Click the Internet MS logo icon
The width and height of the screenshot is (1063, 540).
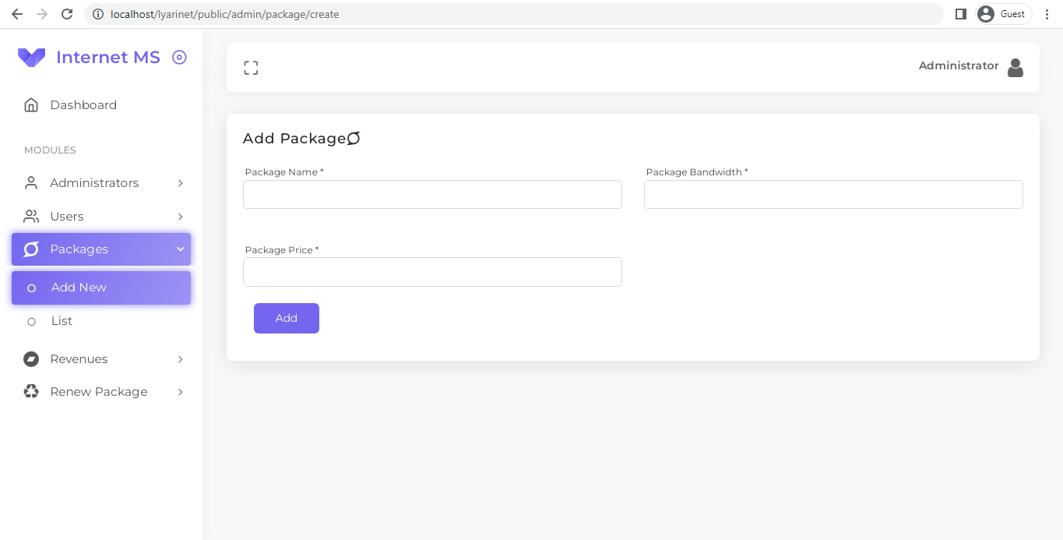click(31, 57)
